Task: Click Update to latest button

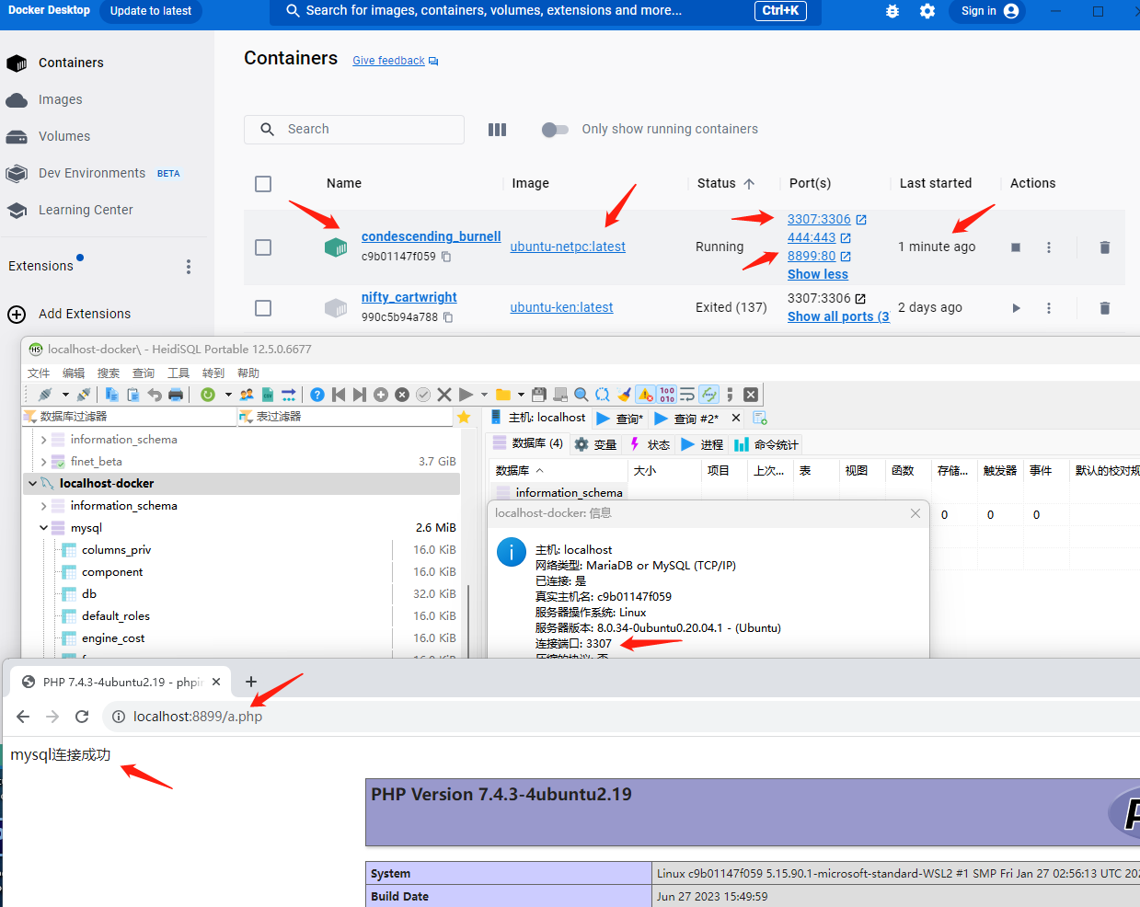Action: [x=151, y=11]
